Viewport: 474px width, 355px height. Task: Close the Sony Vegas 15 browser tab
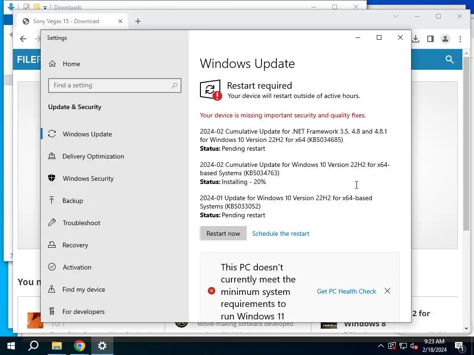[120, 21]
